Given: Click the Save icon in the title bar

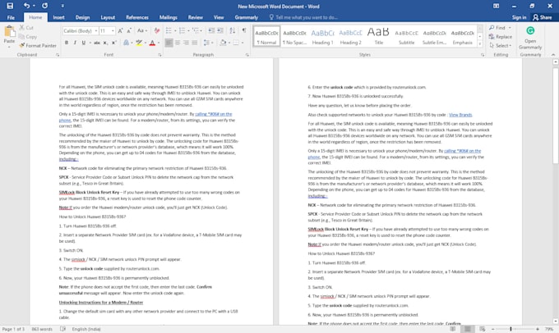Looking at the screenshot, I should tap(10, 6).
